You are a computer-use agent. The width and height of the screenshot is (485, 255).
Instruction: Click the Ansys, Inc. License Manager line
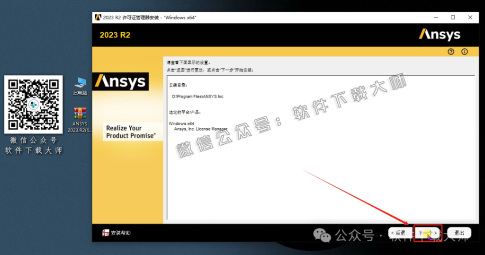(x=200, y=129)
